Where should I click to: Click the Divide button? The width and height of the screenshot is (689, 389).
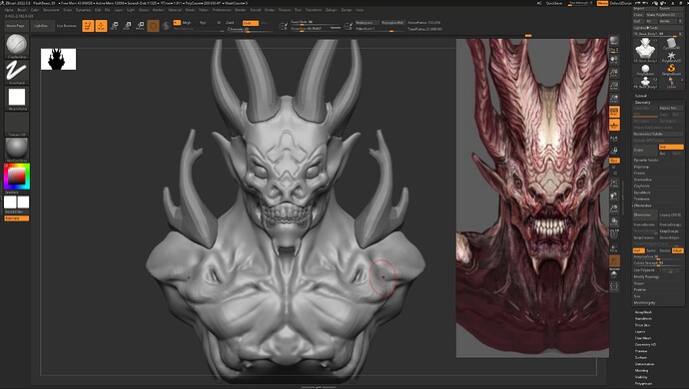point(645,151)
